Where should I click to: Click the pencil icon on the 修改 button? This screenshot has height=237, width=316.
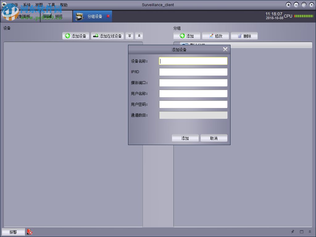coord(211,36)
